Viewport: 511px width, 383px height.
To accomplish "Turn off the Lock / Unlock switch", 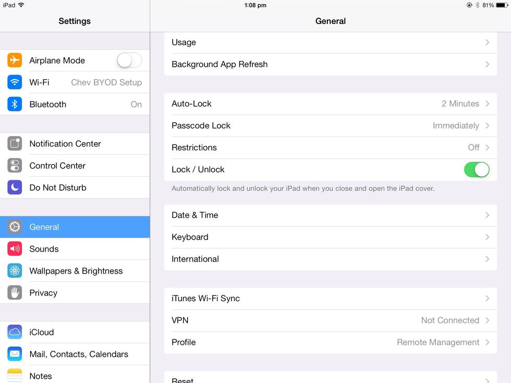I will [x=476, y=169].
